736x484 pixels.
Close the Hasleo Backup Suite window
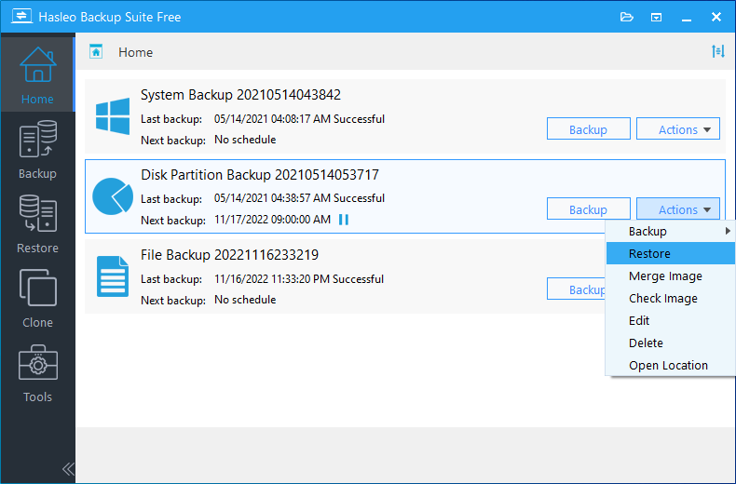716,17
